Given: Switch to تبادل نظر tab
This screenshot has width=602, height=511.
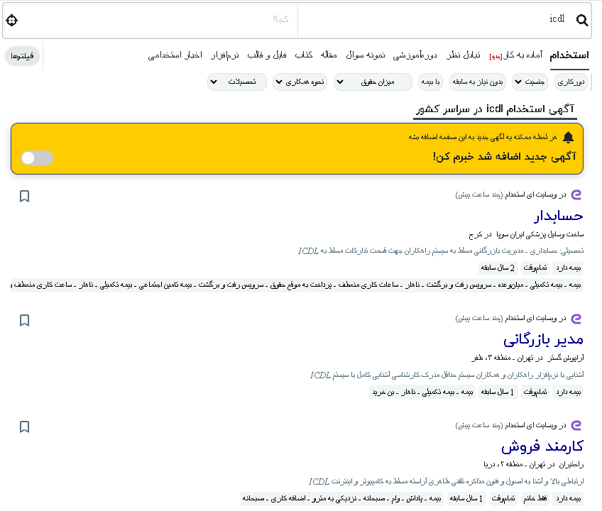Looking at the screenshot, I should (464, 55).
